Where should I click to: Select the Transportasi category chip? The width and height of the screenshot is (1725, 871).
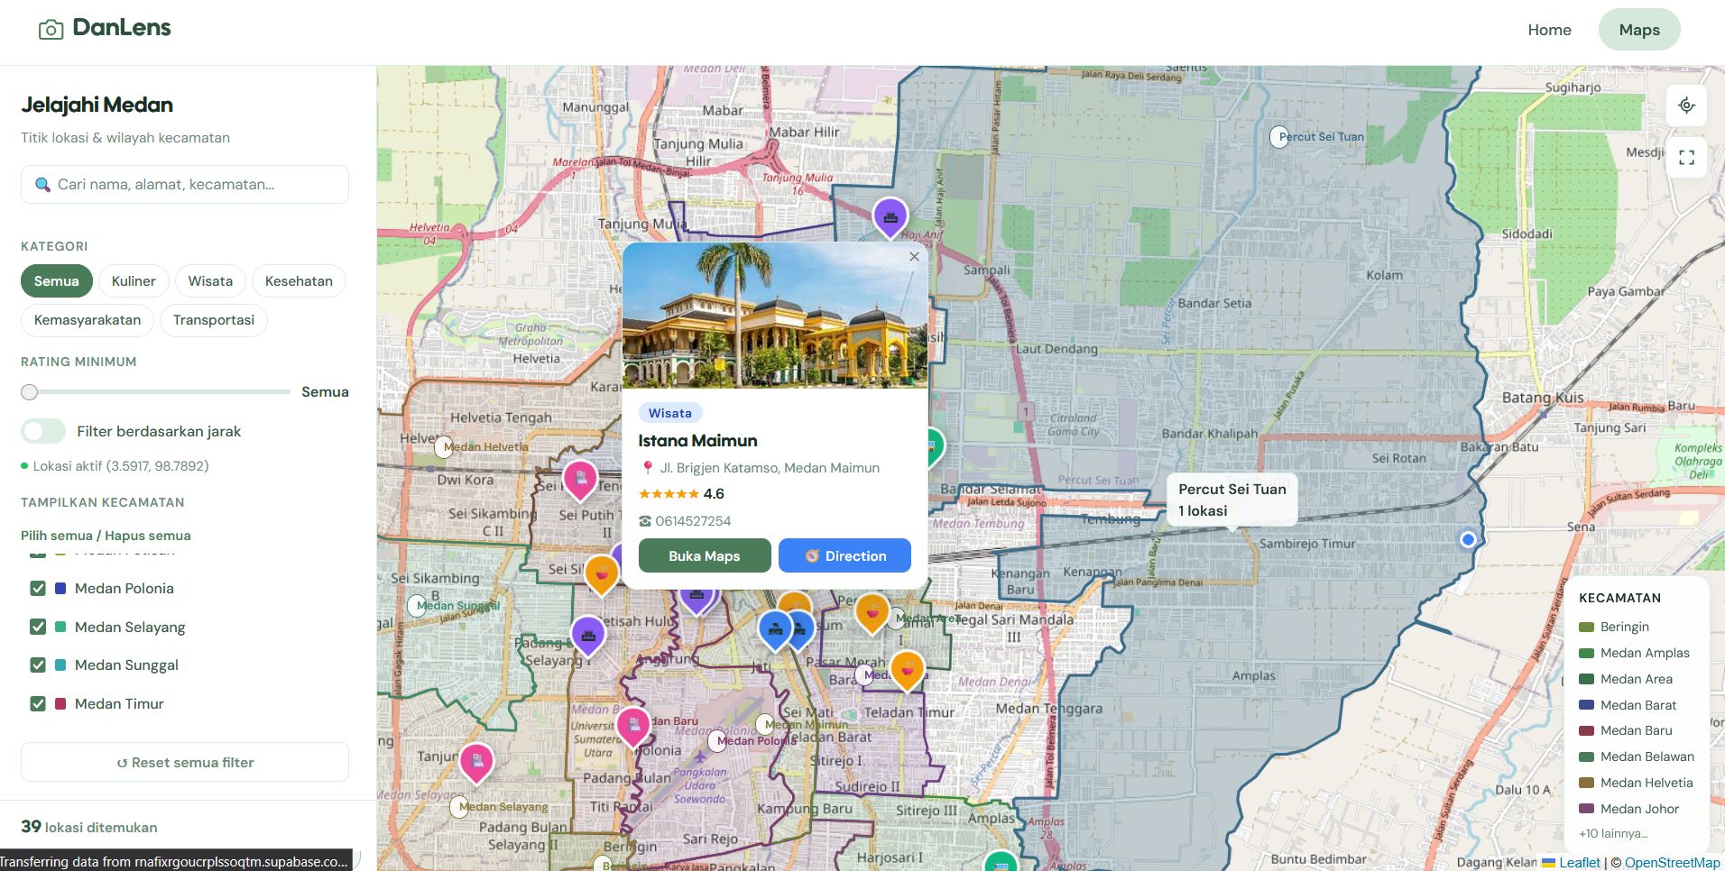pyautogui.click(x=214, y=320)
